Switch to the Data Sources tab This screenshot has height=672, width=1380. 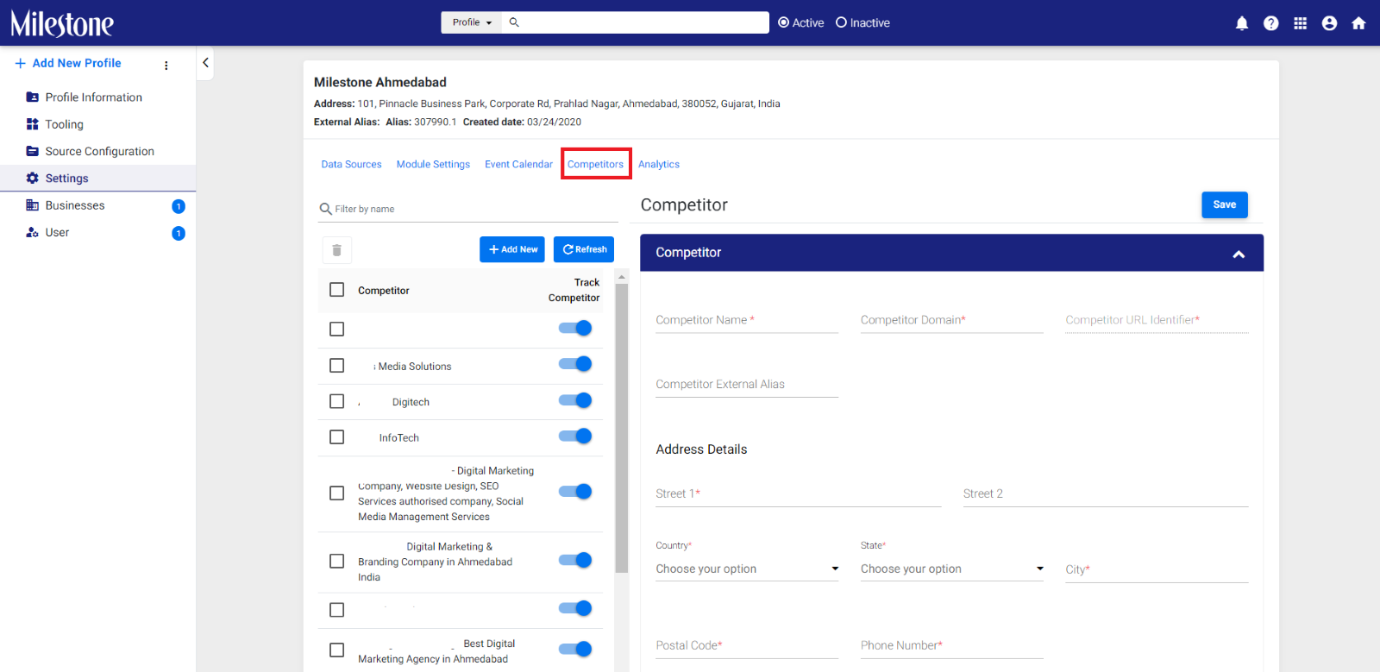pos(351,164)
